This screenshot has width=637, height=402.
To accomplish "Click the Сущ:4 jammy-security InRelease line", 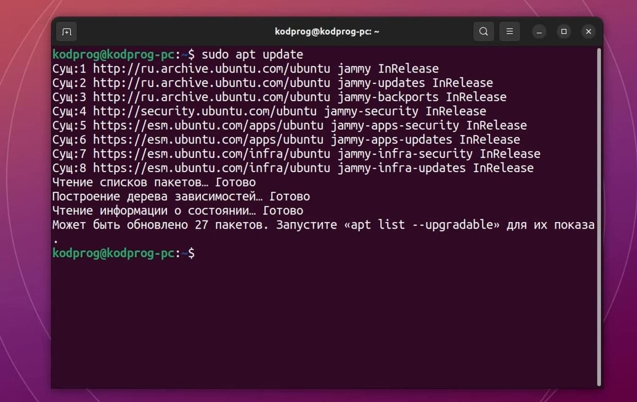I will 269,111.
